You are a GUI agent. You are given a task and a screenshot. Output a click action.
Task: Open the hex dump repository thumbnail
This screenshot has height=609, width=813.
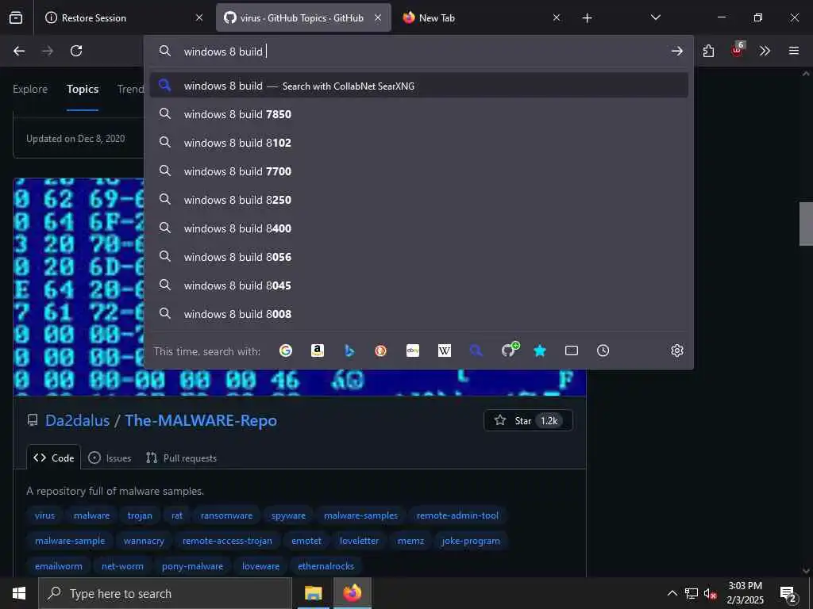[x=299, y=286]
